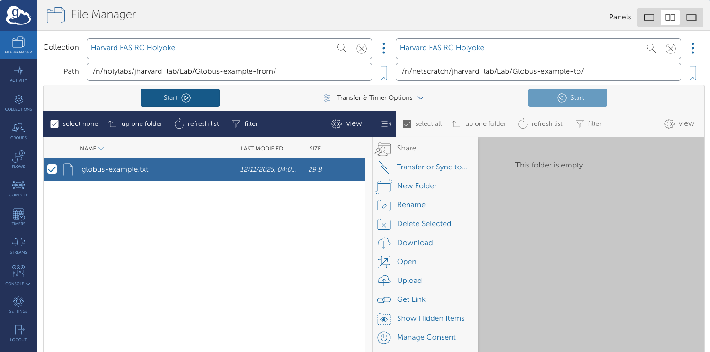The height and width of the screenshot is (352, 710).
Task: Open the filter tool in the left panel
Action: tap(245, 123)
